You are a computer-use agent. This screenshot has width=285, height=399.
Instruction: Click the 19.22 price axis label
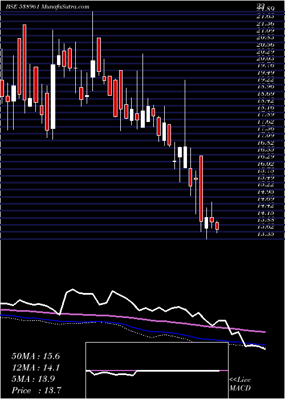tap(266, 80)
